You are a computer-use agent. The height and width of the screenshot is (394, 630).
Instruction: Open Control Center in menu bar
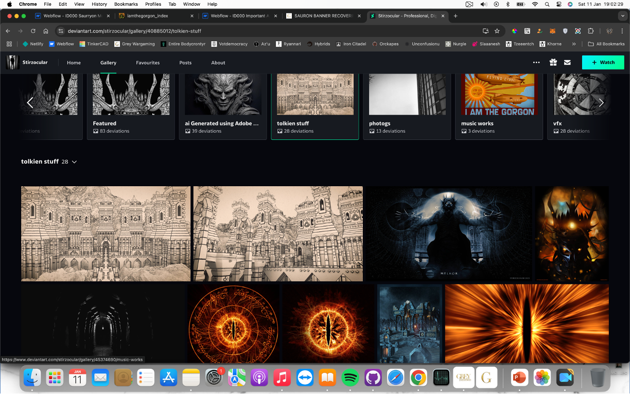pos(559,4)
